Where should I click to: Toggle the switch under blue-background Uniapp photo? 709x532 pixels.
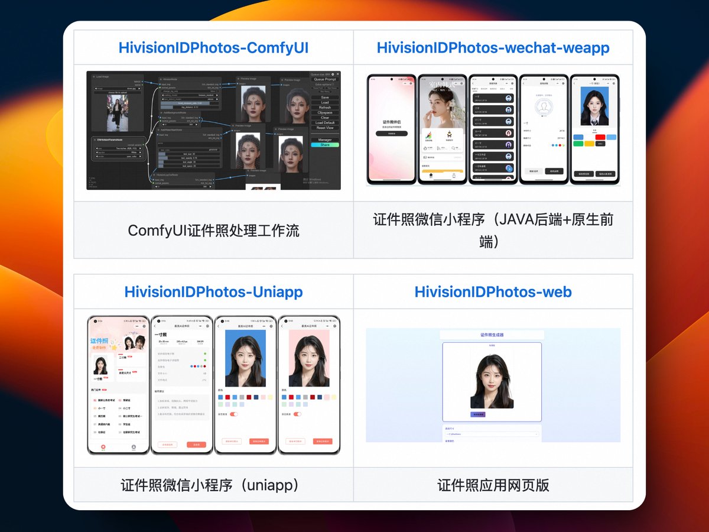click(234, 414)
